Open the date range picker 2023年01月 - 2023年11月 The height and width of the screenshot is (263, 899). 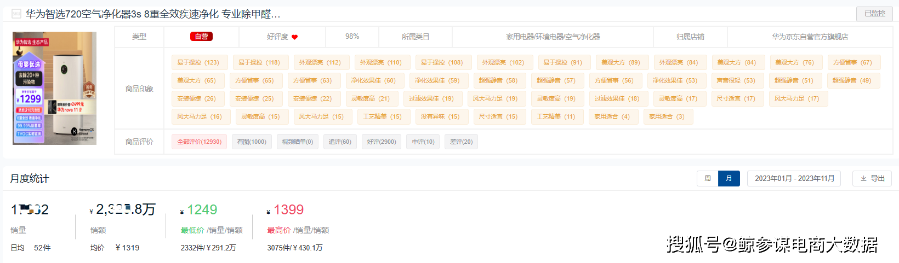pyautogui.click(x=794, y=178)
